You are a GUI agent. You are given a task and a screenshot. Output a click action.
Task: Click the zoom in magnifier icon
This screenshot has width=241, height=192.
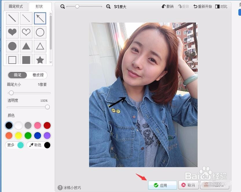(x=108, y=7)
